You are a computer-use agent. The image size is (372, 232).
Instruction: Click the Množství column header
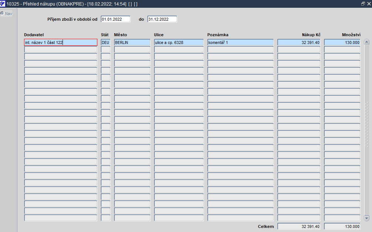point(351,35)
